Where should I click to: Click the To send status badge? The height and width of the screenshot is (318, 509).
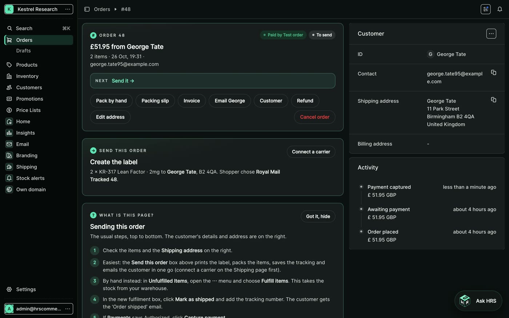click(x=322, y=35)
